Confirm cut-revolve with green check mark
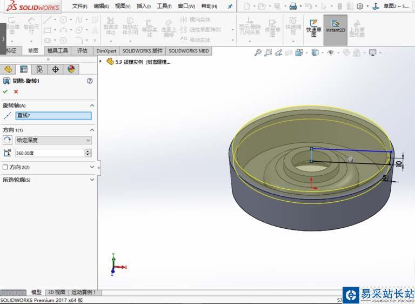Viewport: 415px width, 304px height. click(5, 92)
